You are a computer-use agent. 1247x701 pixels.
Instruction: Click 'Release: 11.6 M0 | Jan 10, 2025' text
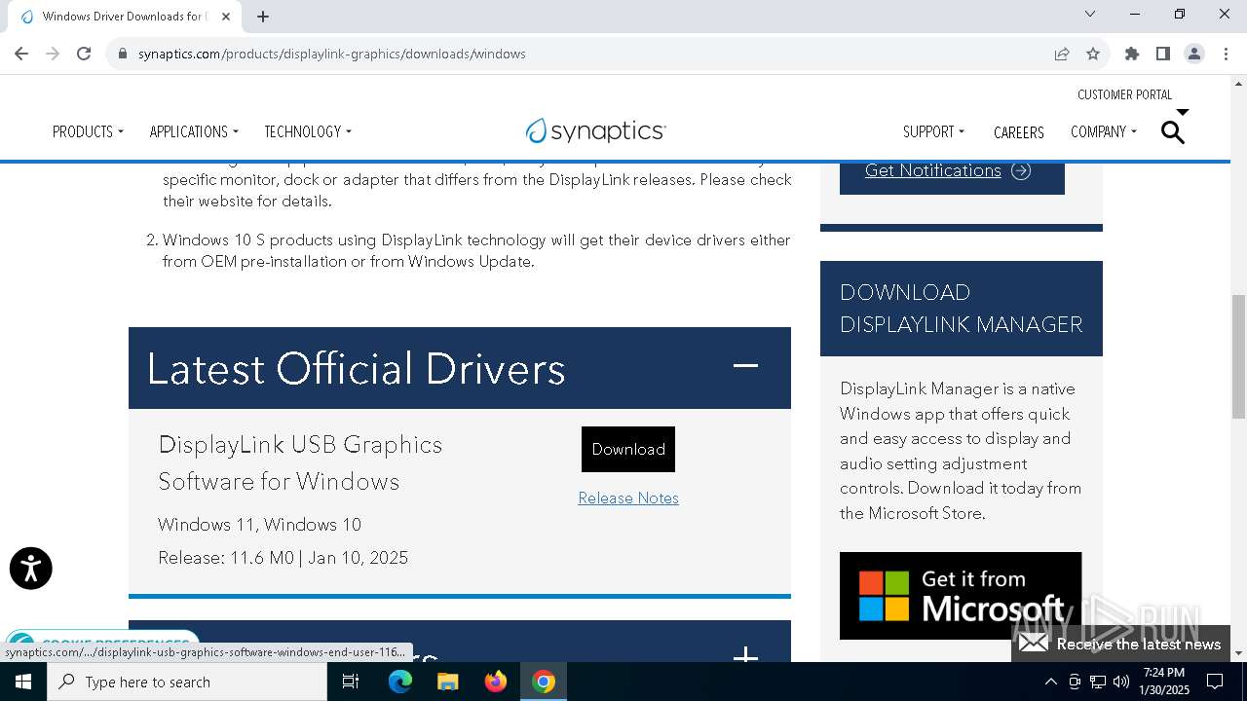[283, 558]
